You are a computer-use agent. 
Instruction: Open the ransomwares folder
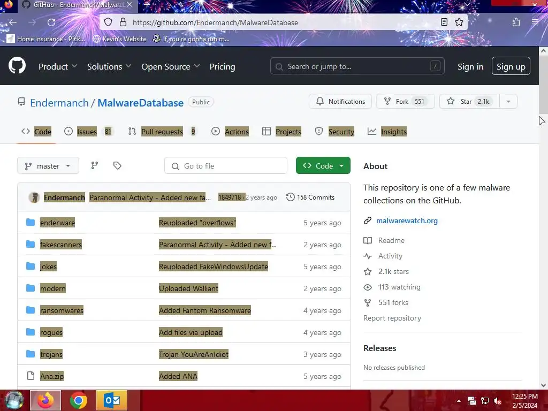tap(62, 310)
